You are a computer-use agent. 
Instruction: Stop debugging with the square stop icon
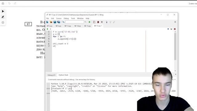coord(102,22)
